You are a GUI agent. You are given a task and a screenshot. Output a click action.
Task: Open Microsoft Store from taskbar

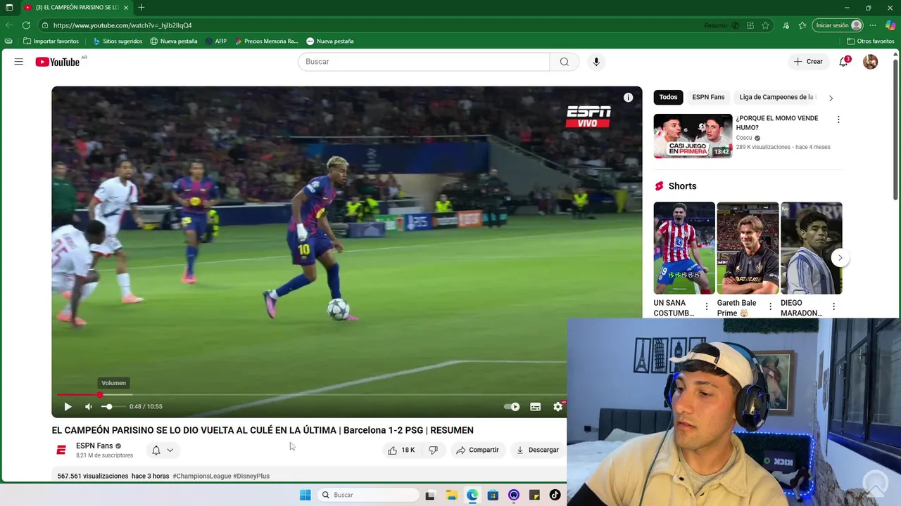coord(493,495)
